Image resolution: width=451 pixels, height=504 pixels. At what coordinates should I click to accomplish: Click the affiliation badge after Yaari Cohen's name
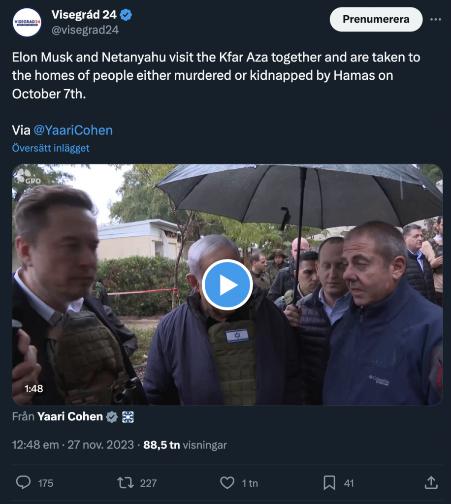[128, 417]
